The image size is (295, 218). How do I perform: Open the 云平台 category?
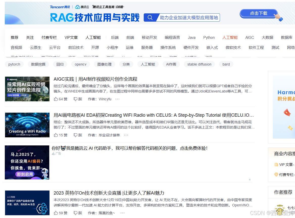pyautogui.click(x=55, y=48)
